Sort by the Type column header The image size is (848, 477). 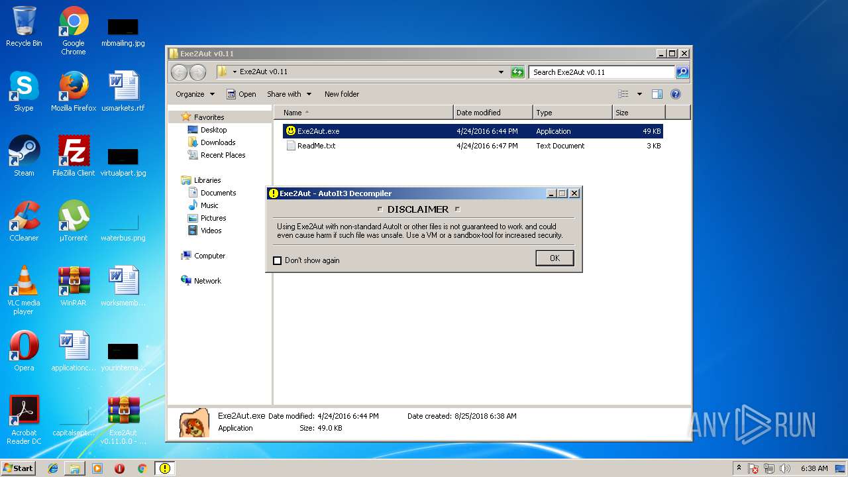[x=572, y=113]
